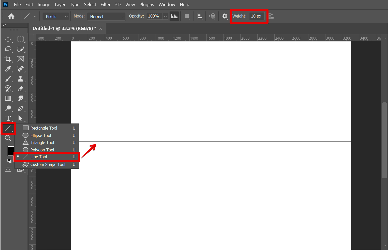
Task: Choose Ellipse Tool from the flyout
Action: pos(41,135)
